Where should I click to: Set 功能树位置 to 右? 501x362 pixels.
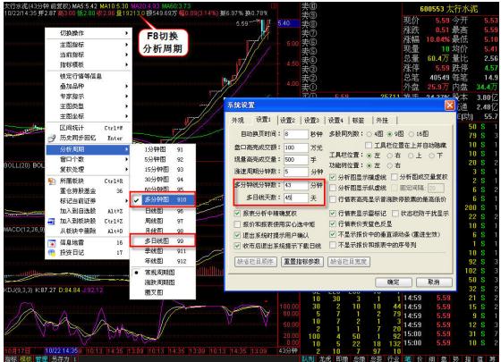coord(389,165)
